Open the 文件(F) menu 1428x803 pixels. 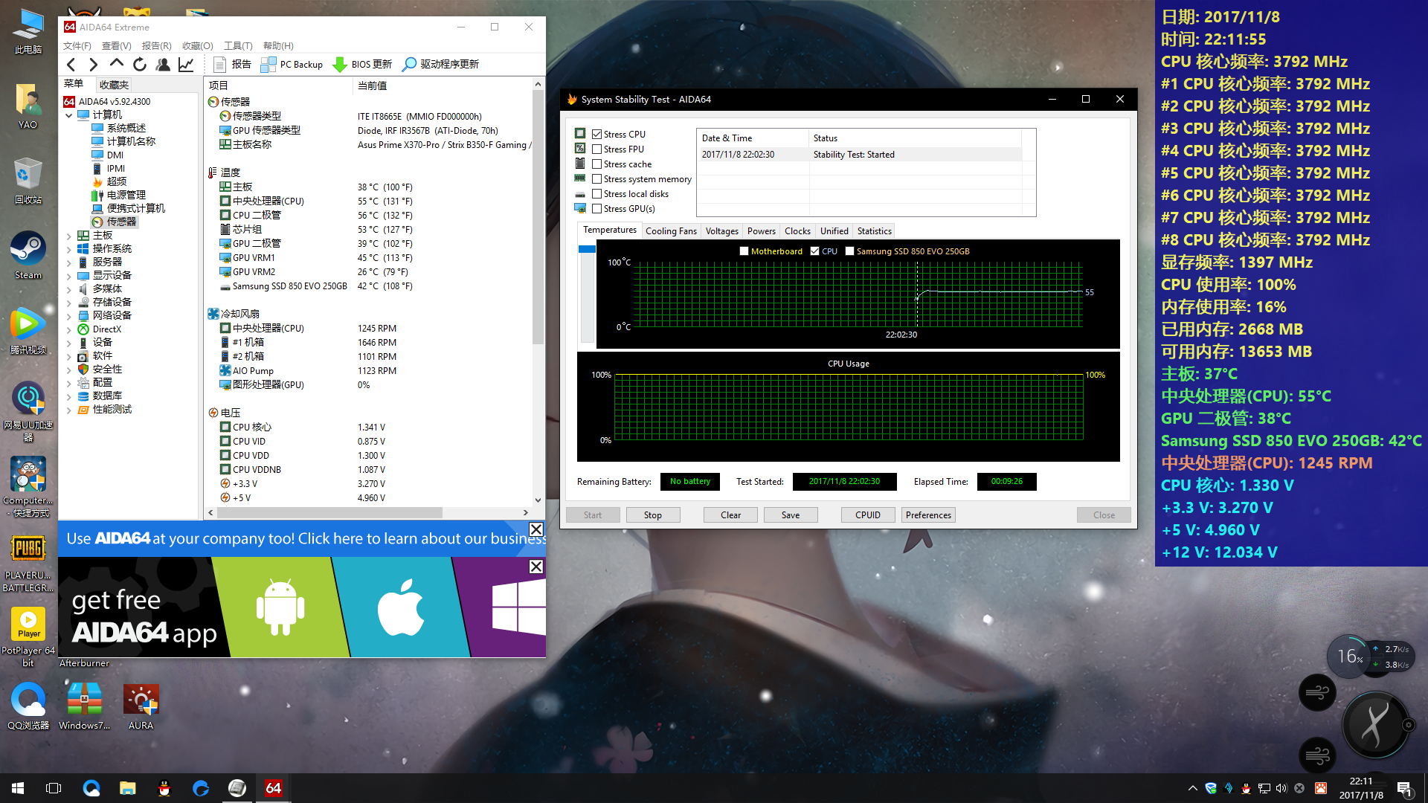[x=77, y=46]
